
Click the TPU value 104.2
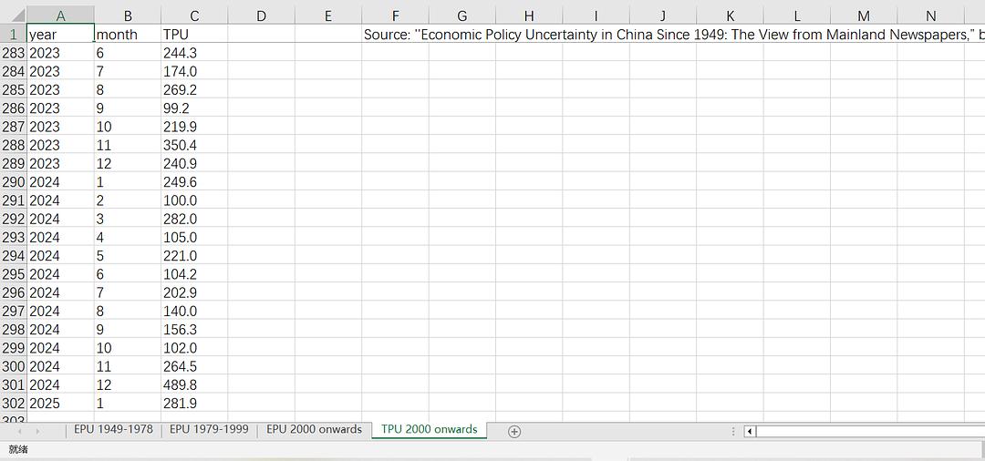[194, 274]
